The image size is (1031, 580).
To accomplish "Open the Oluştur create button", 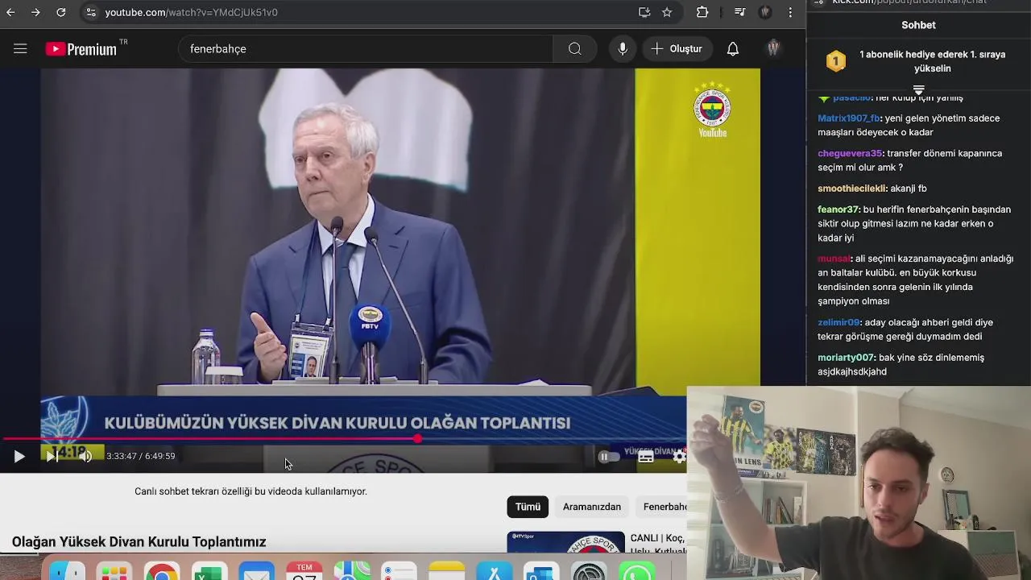I will [677, 49].
